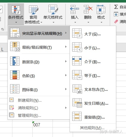
Task: Select the cell containing 007
Action: pyautogui.click(x=42, y=124)
